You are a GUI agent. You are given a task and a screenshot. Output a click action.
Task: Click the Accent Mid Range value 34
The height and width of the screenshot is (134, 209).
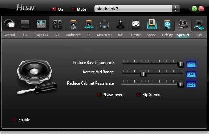[191, 74]
